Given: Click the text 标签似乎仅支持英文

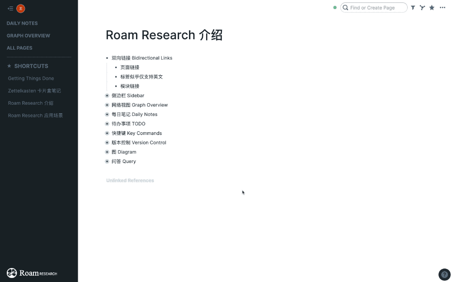Looking at the screenshot, I should click(x=141, y=77).
